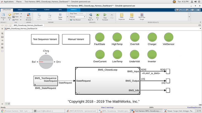Screen dimensions: 202x113
Task: Open the Bird's-Eye Scope
Action: coord(142,16)
